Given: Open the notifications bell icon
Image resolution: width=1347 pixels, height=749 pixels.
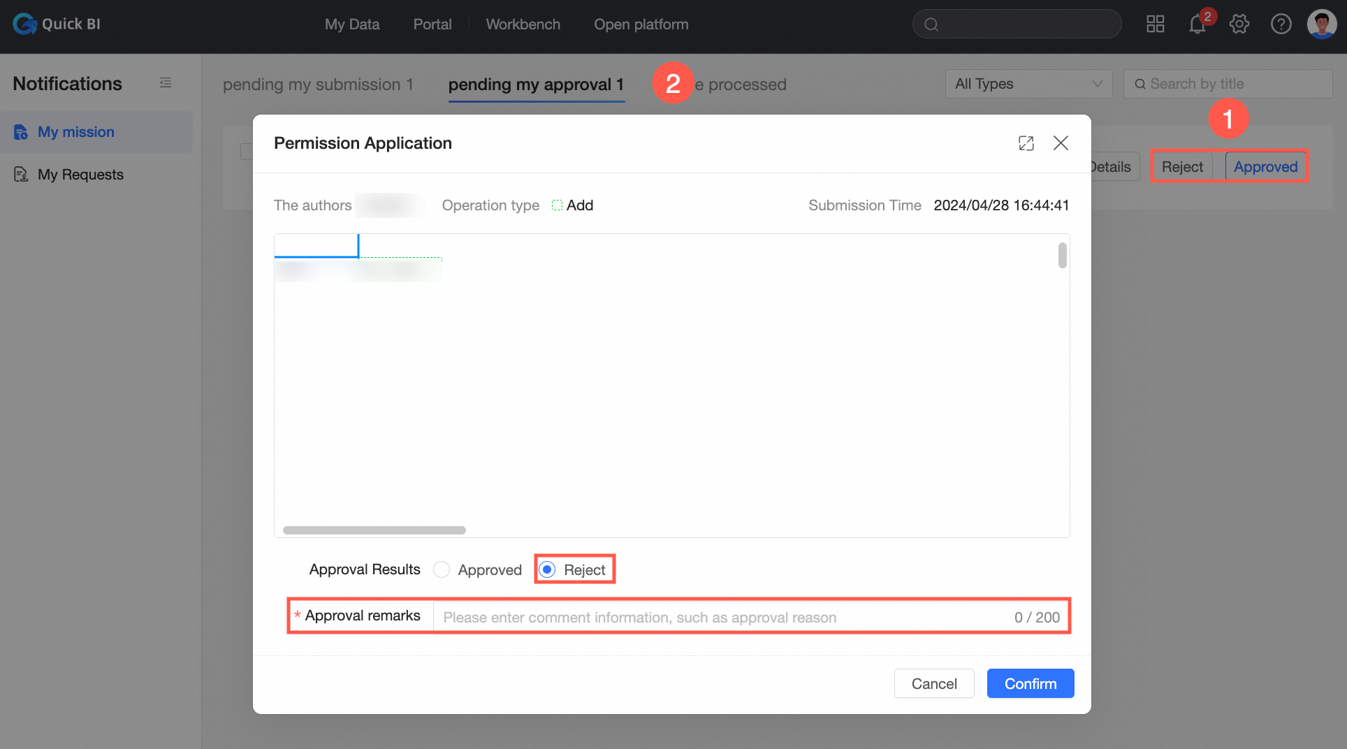Looking at the screenshot, I should [1197, 25].
